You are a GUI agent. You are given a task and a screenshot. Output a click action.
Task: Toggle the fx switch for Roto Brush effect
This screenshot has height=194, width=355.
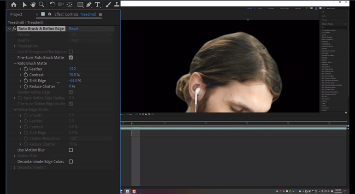tap(14, 29)
